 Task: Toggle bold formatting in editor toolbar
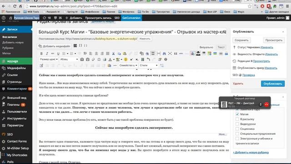tap(41, 54)
